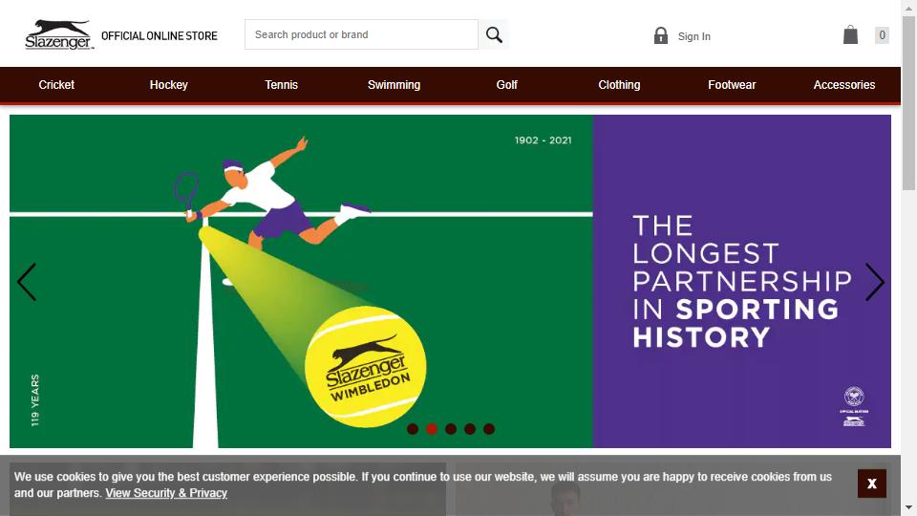Click the bag item count badge
The width and height of the screenshot is (917, 516).
tap(882, 35)
